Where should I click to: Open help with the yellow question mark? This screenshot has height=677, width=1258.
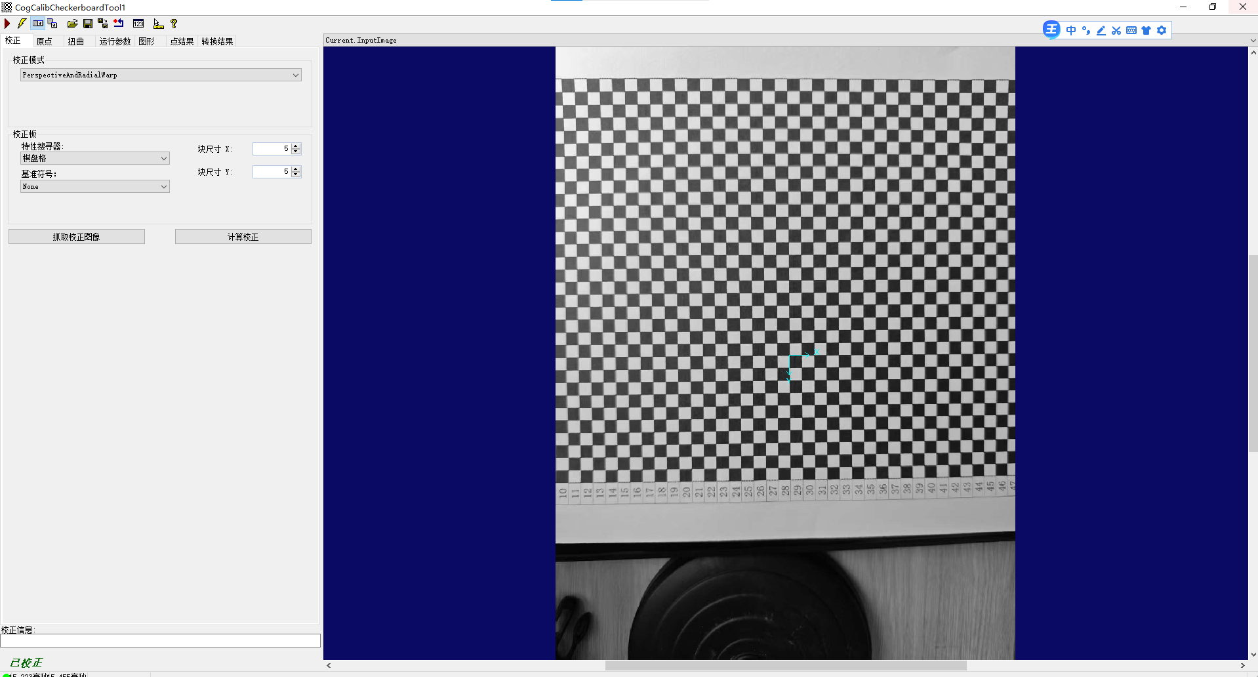pos(174,24)
